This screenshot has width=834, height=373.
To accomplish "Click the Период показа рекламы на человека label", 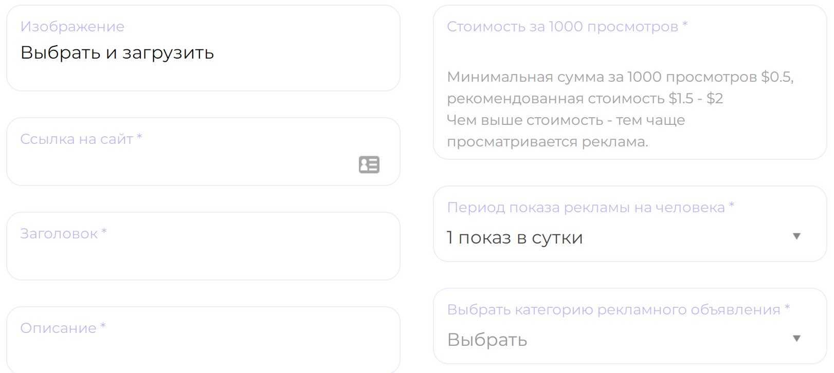I will click(x=590, y=207).
